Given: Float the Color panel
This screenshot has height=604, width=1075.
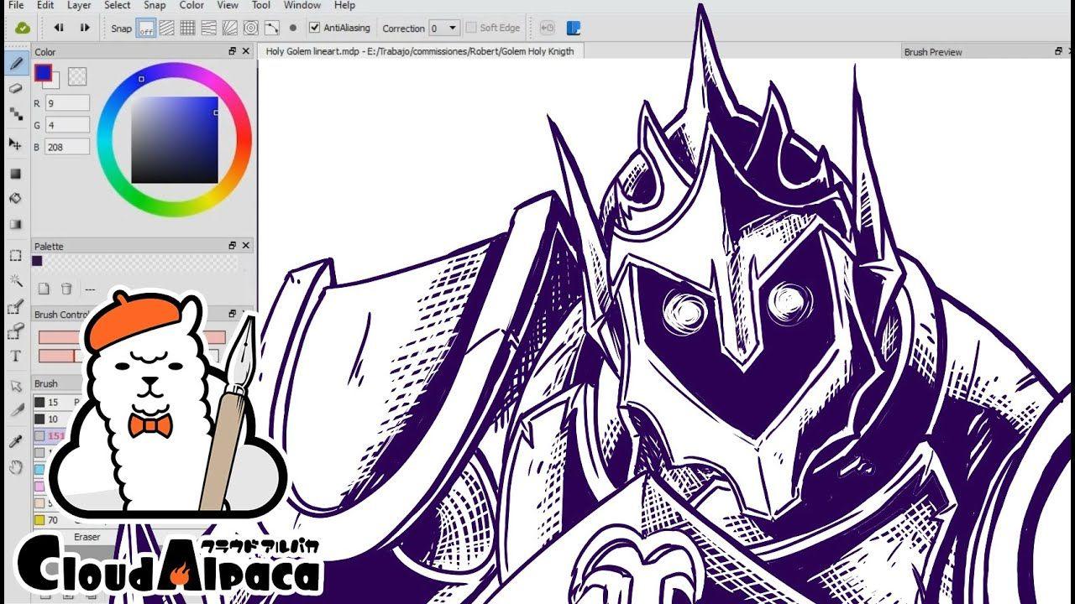Looking at the screenshot, I should [x=233, y=51].
